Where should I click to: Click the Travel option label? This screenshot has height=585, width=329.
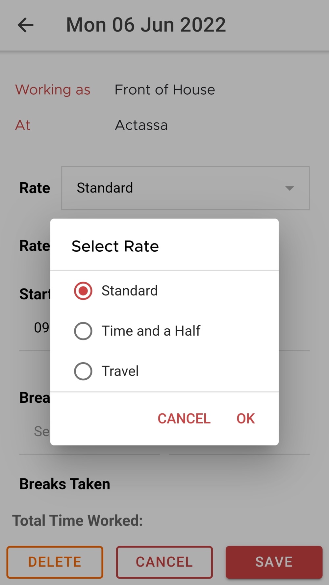(x=120, y=371)
